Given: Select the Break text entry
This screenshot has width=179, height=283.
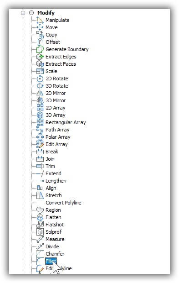Looking at the screenshot, I should point(52,152).
